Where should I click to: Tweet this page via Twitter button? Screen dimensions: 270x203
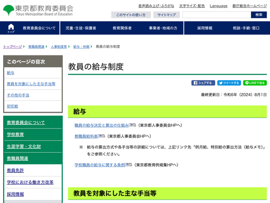(229, 83)
